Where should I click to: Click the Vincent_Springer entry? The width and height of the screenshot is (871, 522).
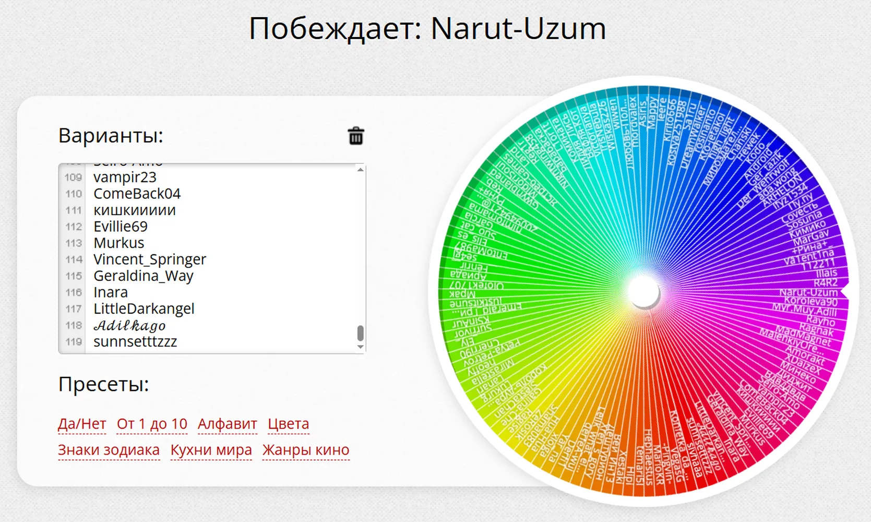click(x=150, y=259)
